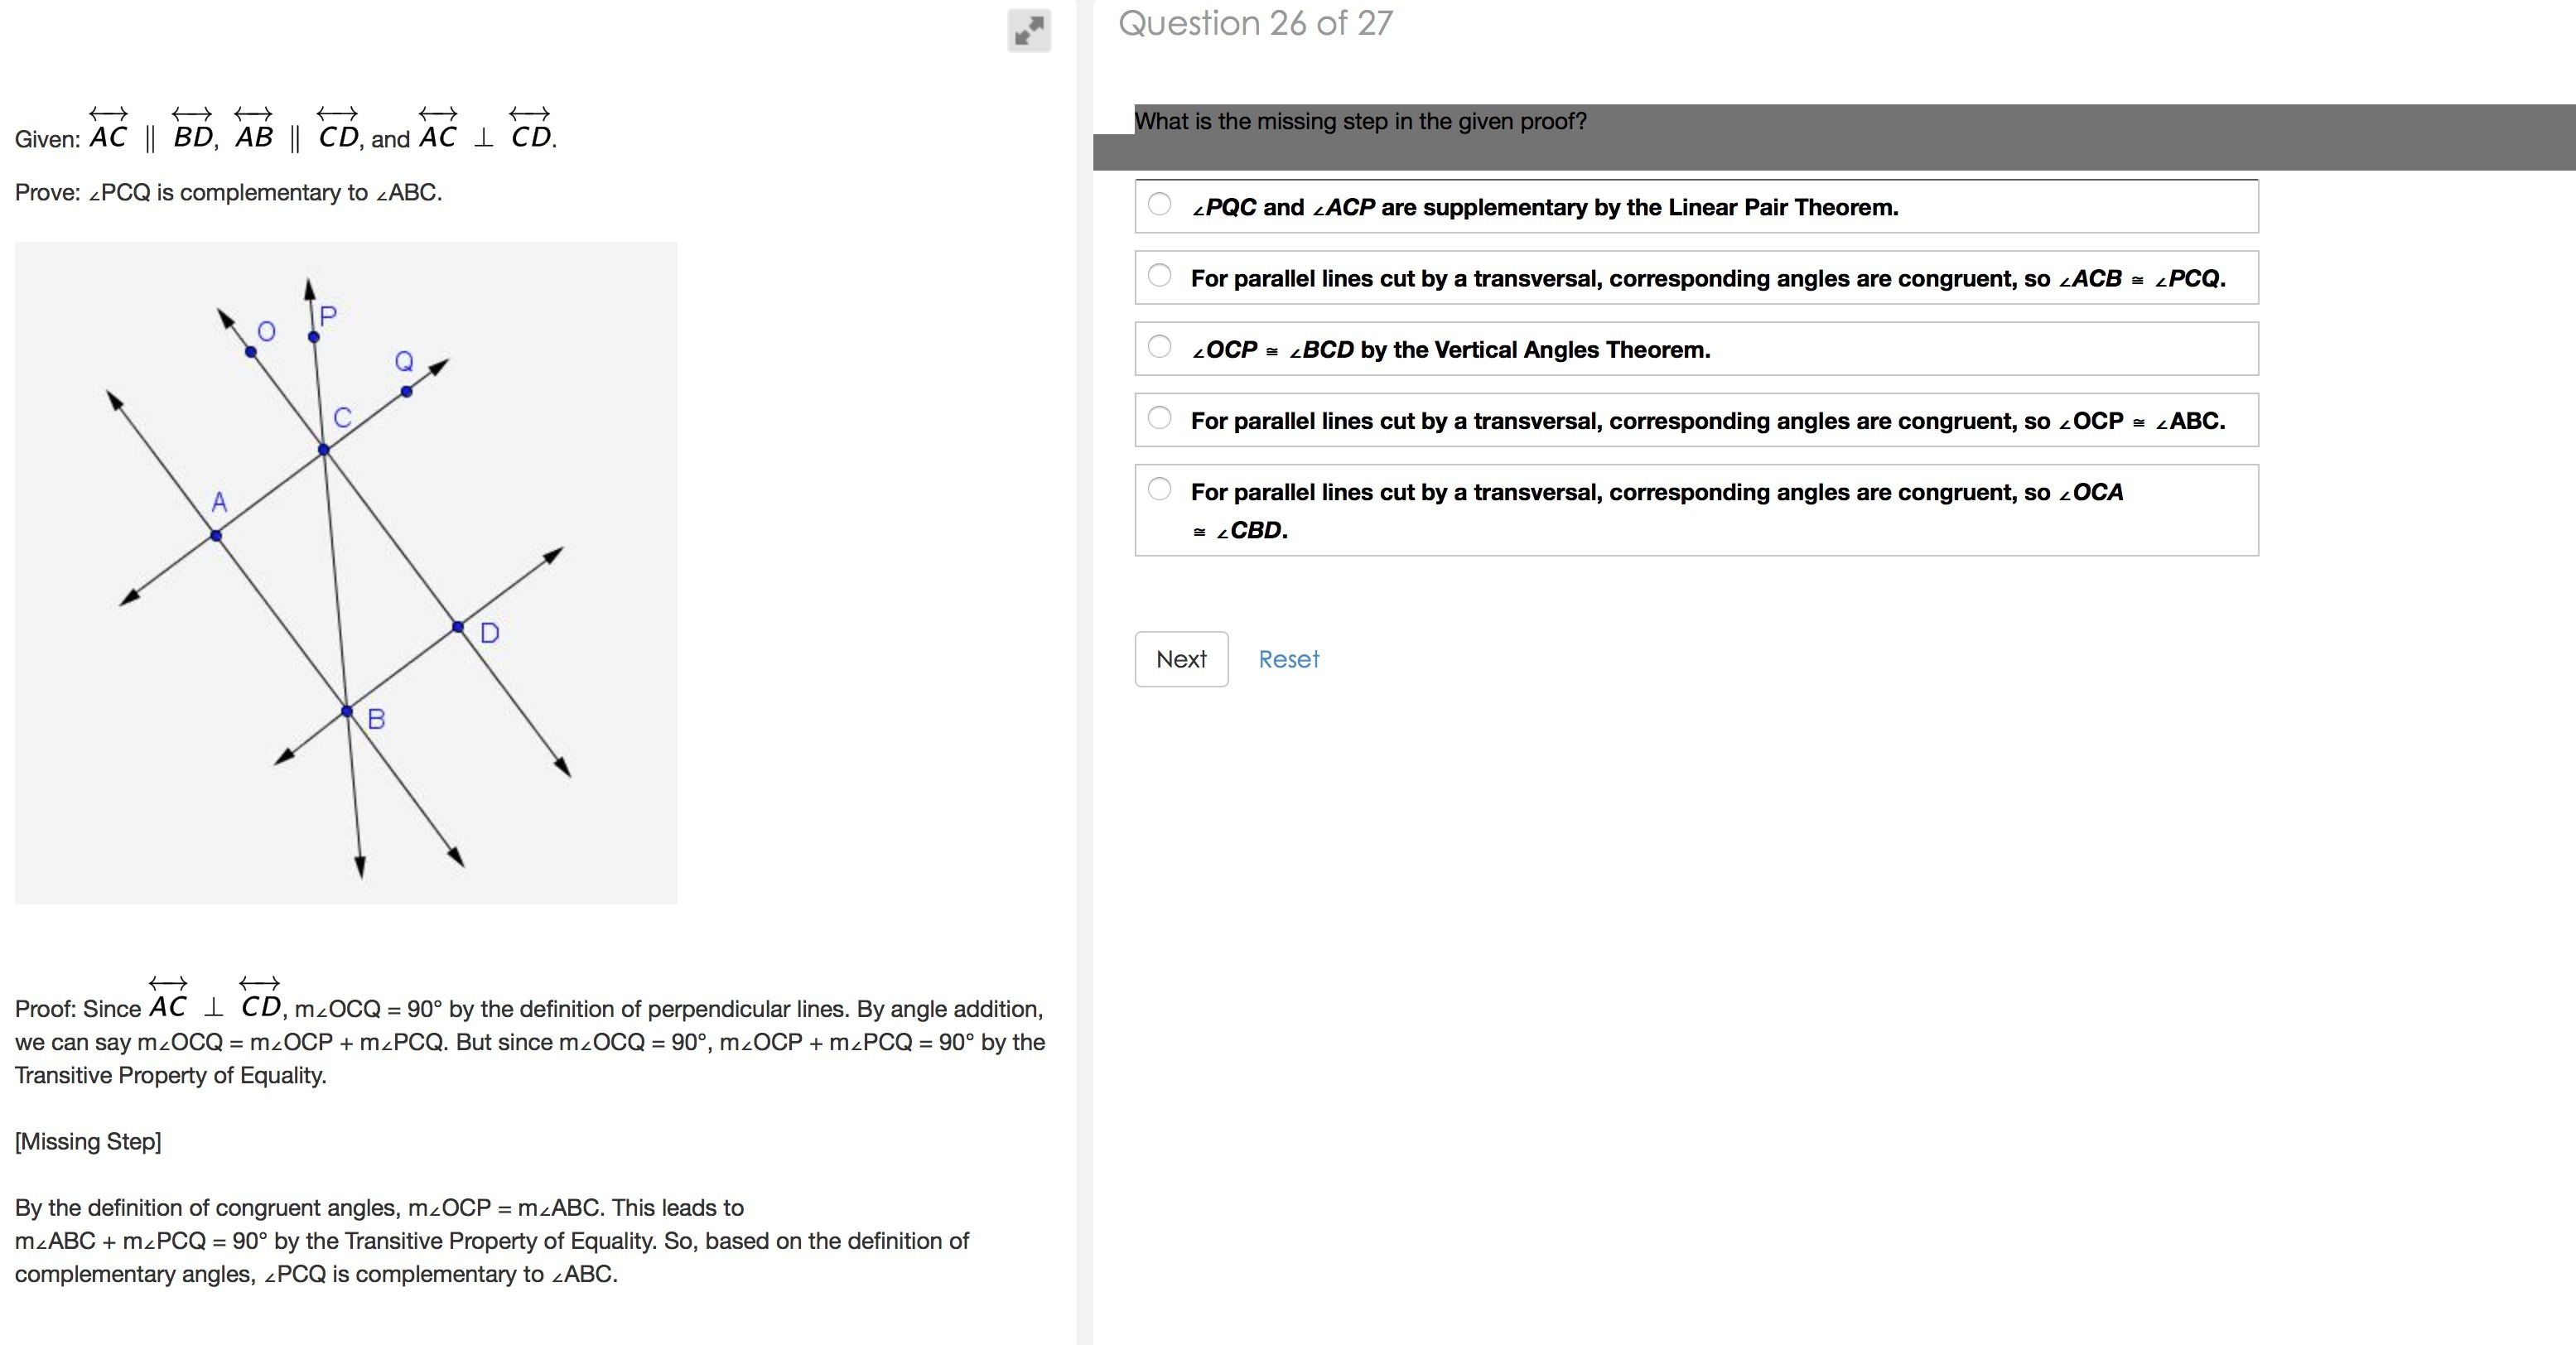Image resolution: width=2576 pixels, height=1345 pixels.
Task: Click the ∠OCP ≅ ∠ABC answer text box
Action: [x=1696, y=420]
